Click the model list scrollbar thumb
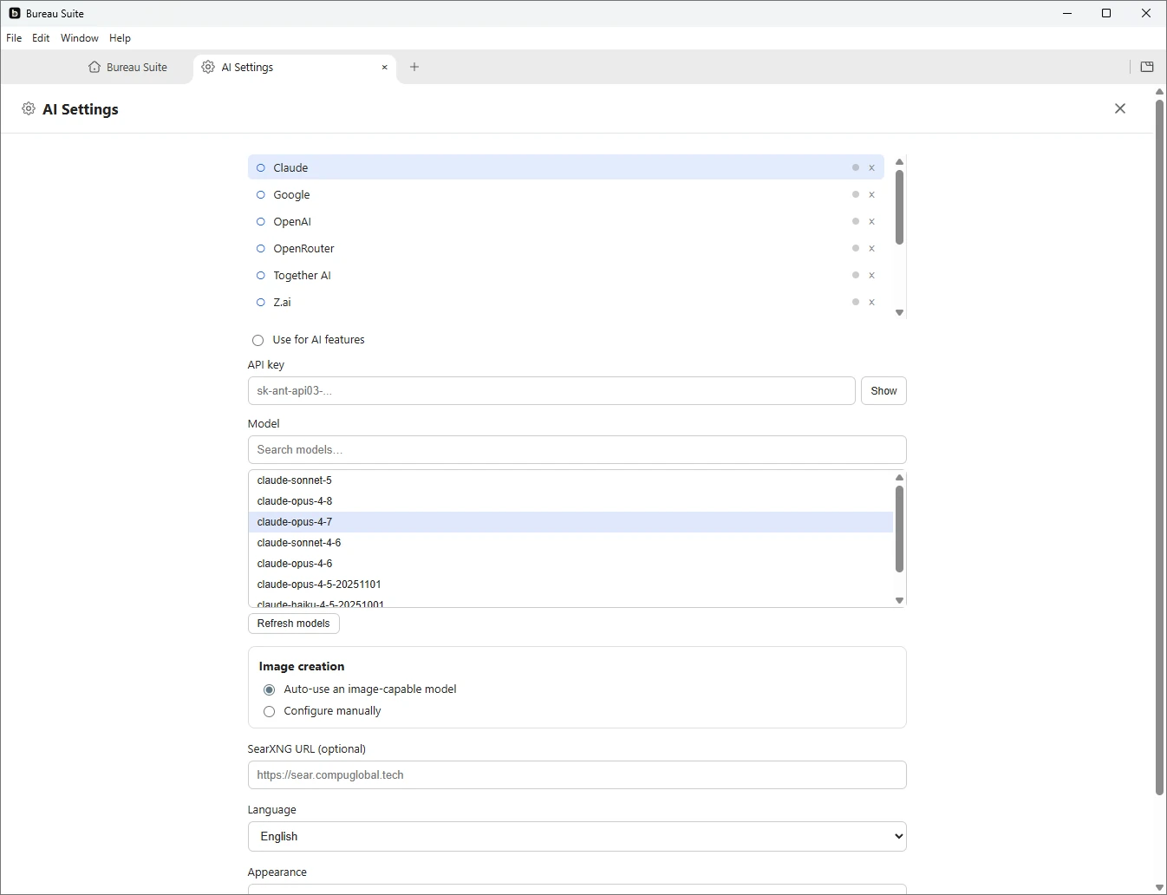1167x895 pixels. point(899,529)
